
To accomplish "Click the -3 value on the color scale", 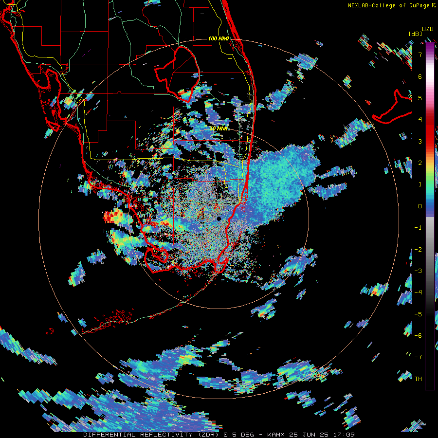I will [418, 271].
